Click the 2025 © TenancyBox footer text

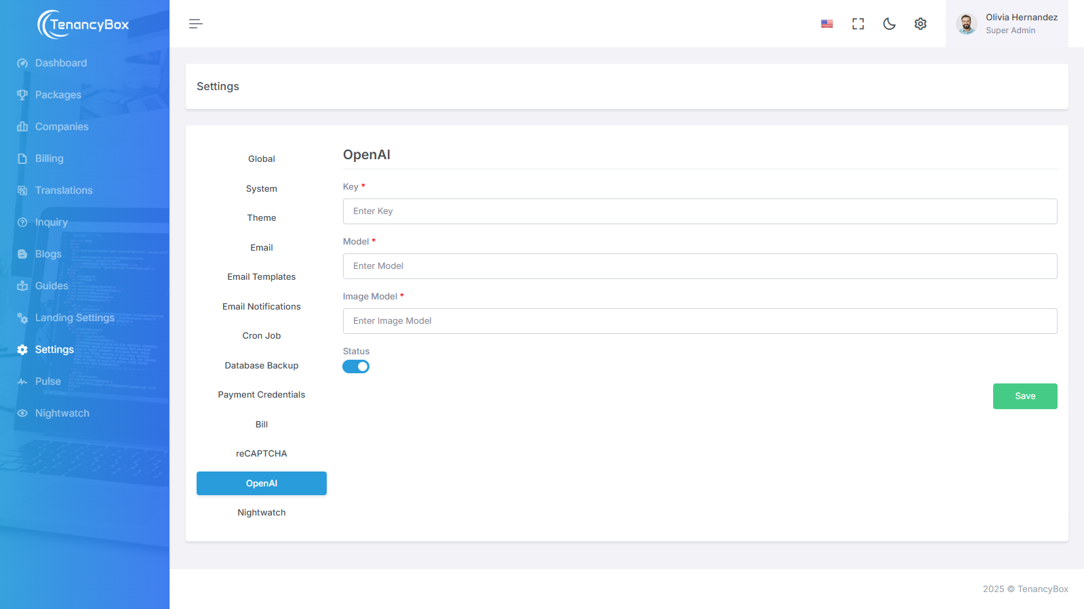pyautogui.click(x=1026, y=589)
